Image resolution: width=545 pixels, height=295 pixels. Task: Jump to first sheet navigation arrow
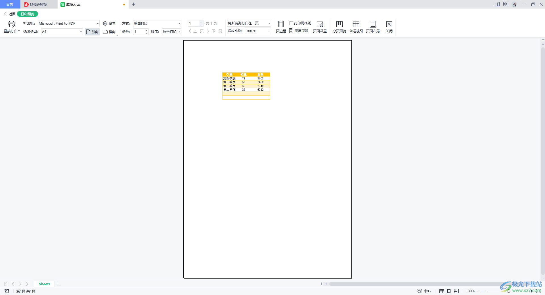6,284
